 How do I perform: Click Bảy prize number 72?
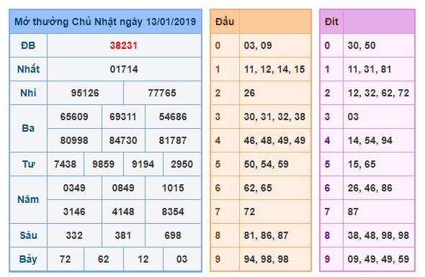click(65, 260)
